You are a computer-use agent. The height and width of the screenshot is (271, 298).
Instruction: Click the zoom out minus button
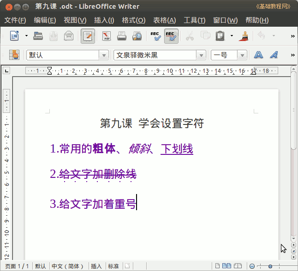[252, 266]
